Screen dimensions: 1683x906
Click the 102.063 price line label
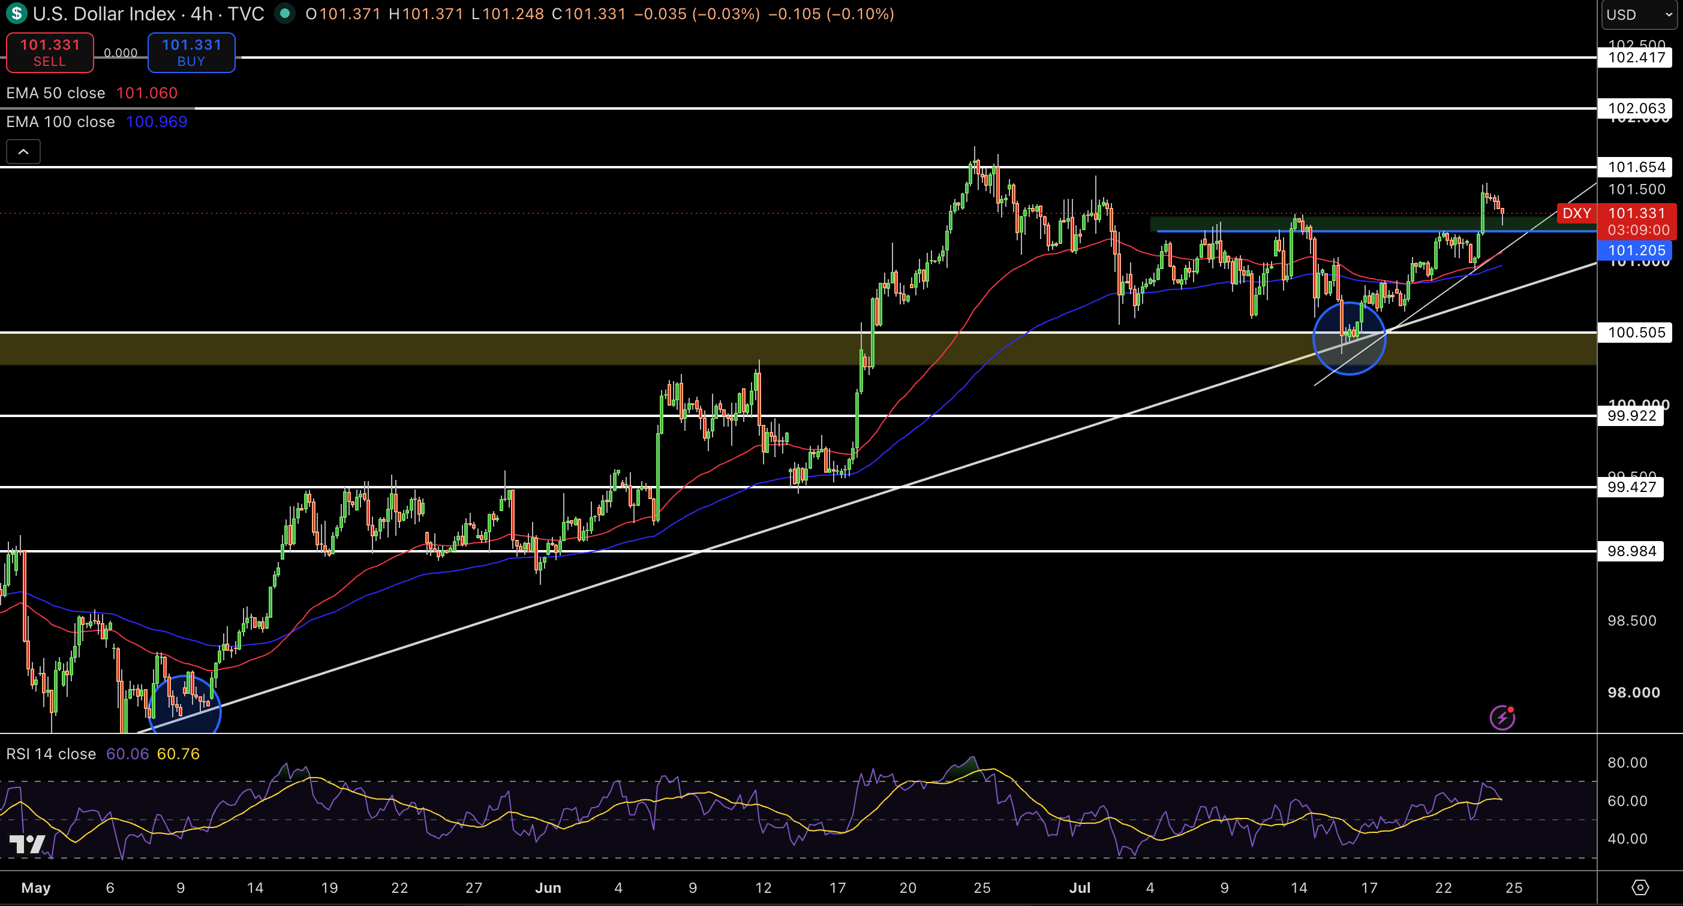[x=1635, y=108]
